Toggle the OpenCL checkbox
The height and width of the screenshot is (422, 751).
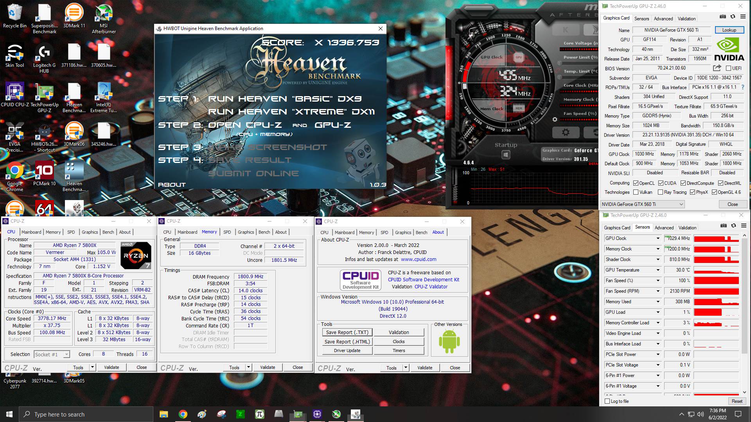(636, 183)
